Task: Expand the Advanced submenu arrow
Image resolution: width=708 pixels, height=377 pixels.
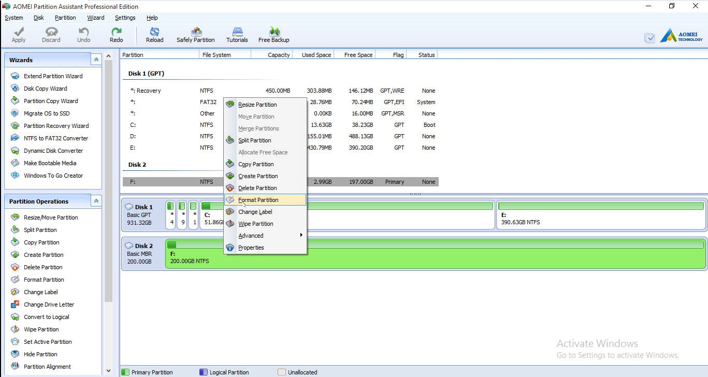Action: pos(301,236)
